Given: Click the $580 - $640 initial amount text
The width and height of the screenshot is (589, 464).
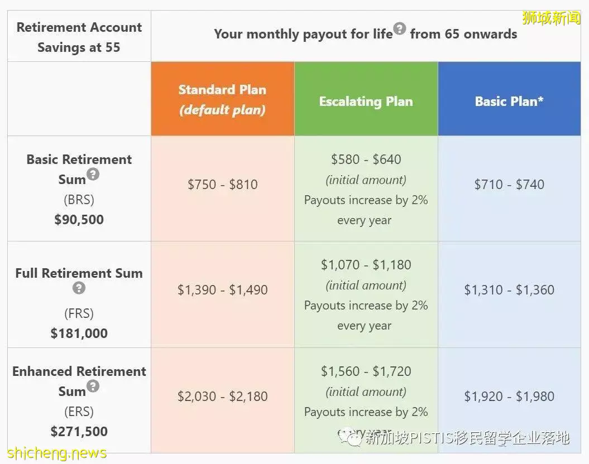Looking at the screenshot, I should point(366,159).
